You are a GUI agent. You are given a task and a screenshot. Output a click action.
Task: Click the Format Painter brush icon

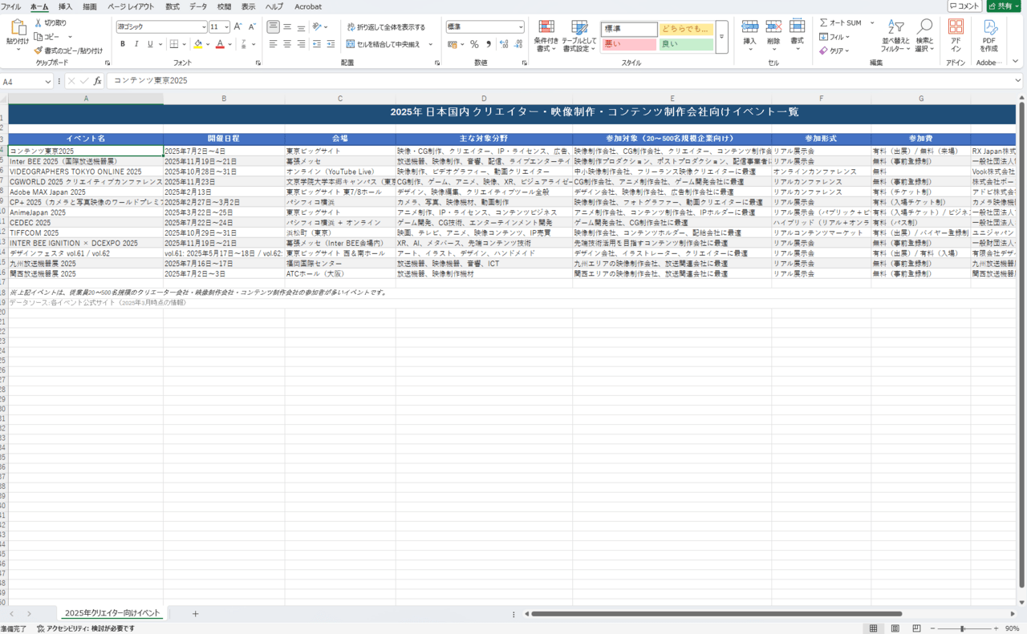[x=39, y=50]
